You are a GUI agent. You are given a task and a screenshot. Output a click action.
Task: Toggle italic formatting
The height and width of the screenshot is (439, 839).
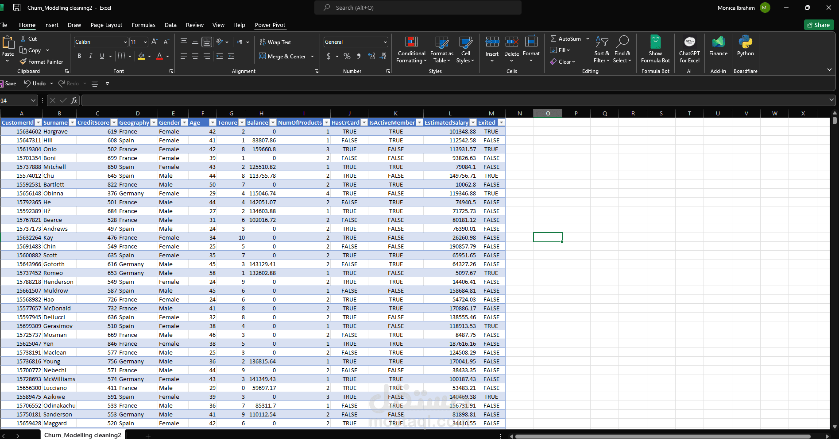point(91,56)
